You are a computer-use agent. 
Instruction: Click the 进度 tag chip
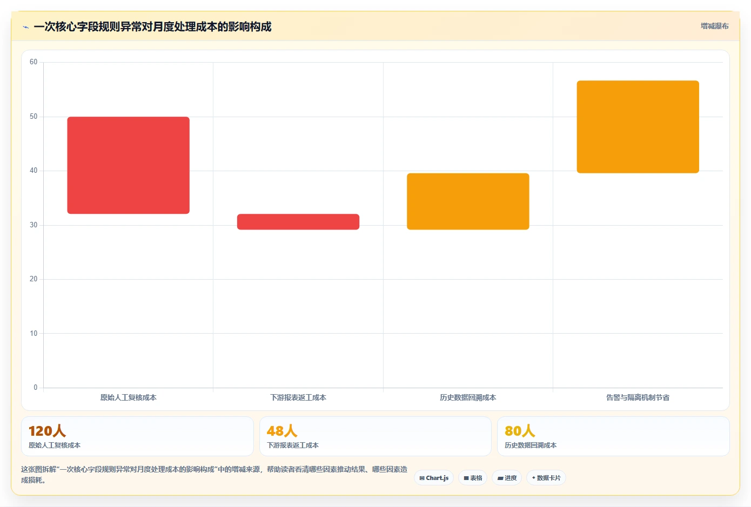507,478
